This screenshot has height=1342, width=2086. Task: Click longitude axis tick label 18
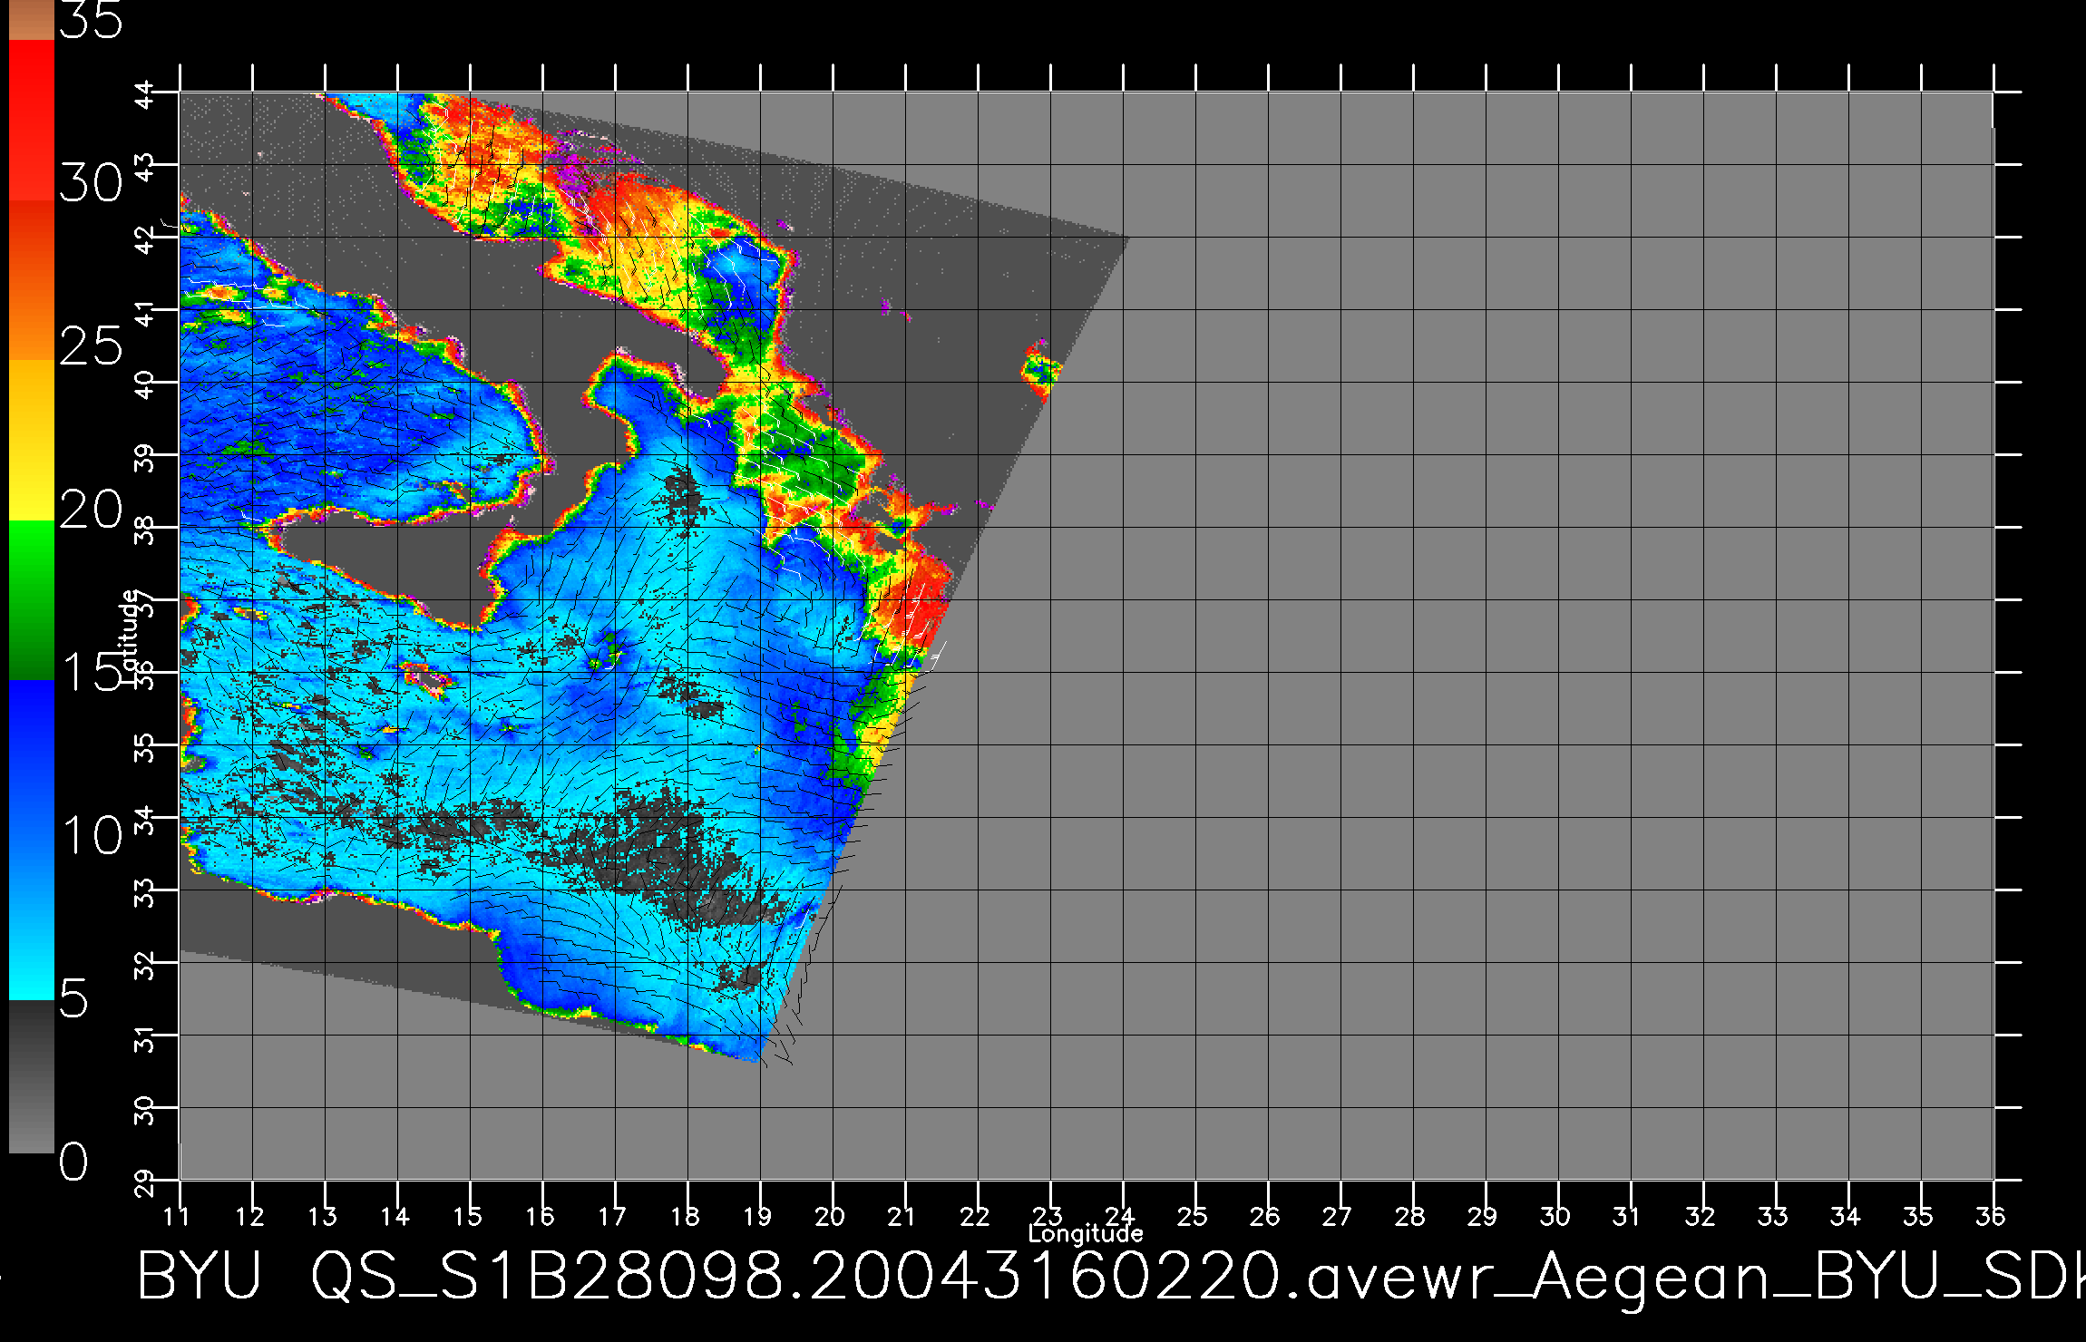tap(686, 1215)
